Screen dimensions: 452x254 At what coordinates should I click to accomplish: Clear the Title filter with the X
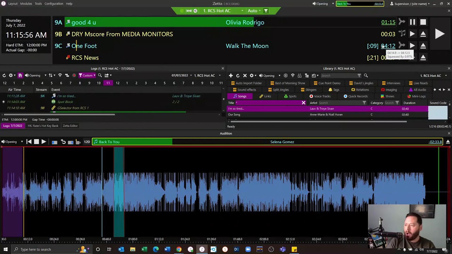click(x=303, y=103)
